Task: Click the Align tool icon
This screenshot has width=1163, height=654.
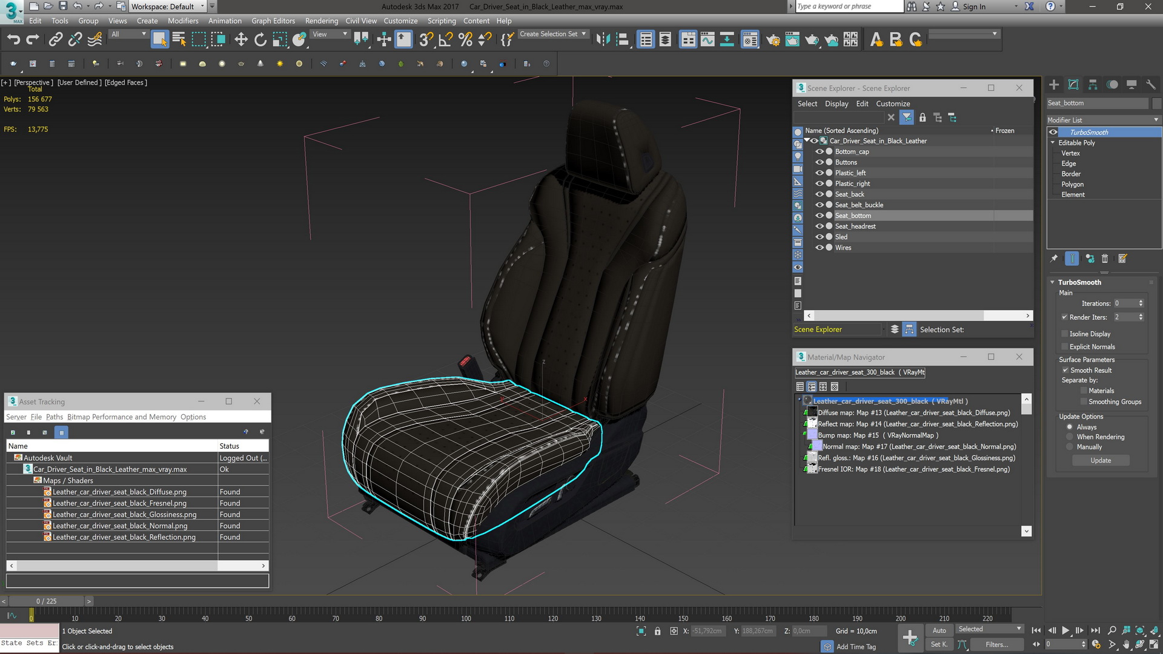Action: 622,40
